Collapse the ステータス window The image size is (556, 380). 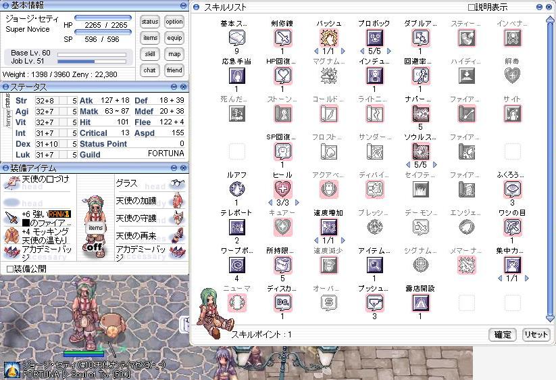pyautogui.click(x=174, y=87)
